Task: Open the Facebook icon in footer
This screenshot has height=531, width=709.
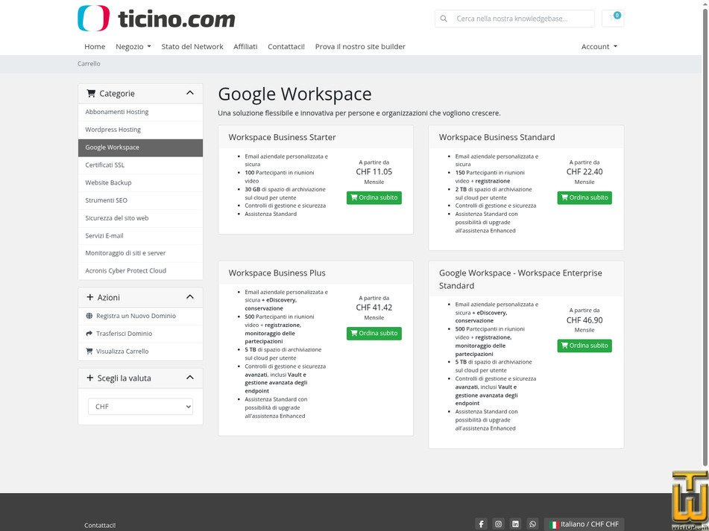Action: [x=481, y=524]
